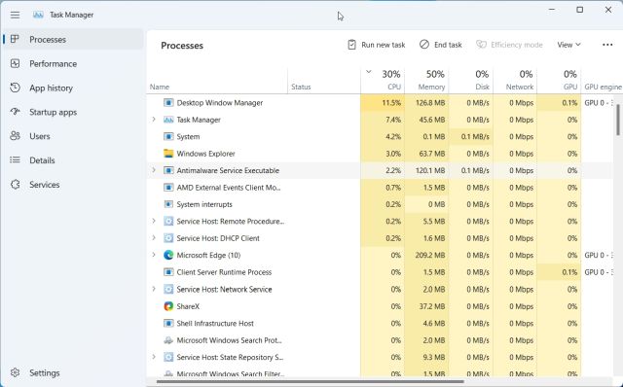Open Task Manager Settings
The image size is (623, 387).
point(73,372)
